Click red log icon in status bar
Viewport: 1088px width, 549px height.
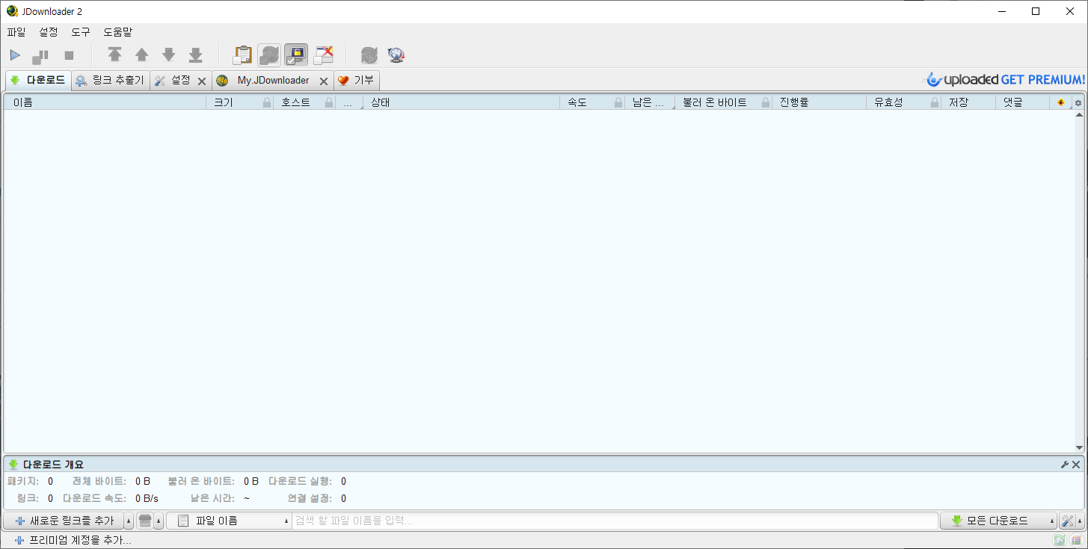[1075, 540]
